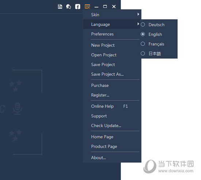Click the orange main menu icon
The image size is (201, 180).
coord(87,7)
